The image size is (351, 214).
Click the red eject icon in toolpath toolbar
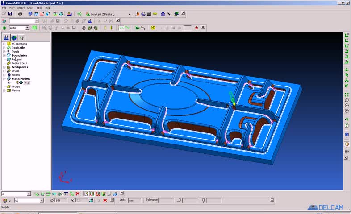click(x=196, y=28)
